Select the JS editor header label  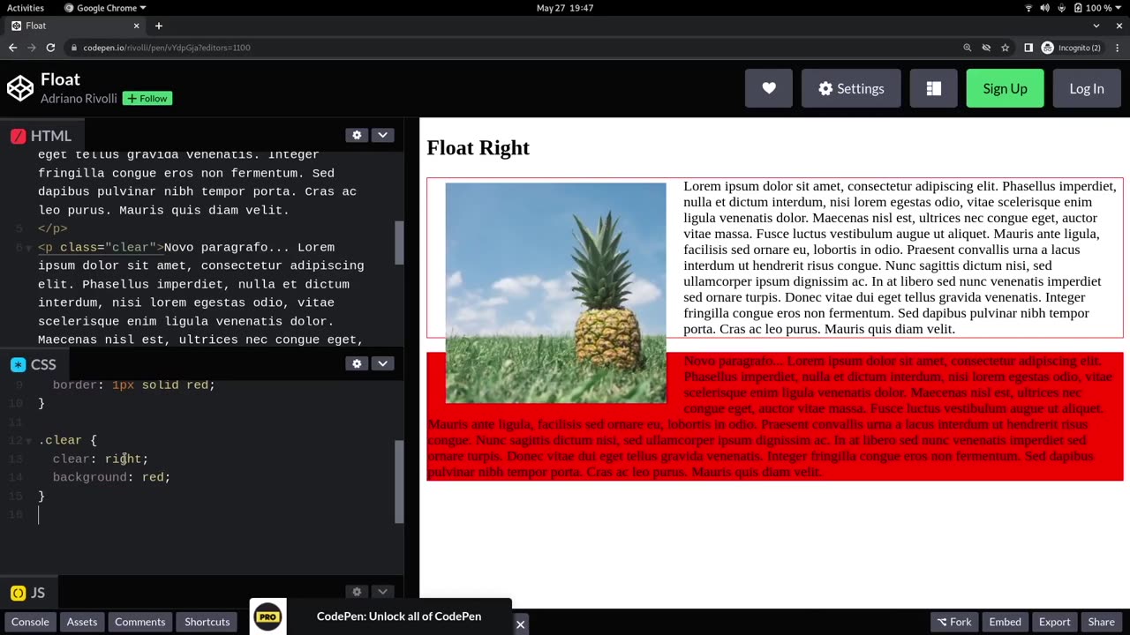pos(27,593)
